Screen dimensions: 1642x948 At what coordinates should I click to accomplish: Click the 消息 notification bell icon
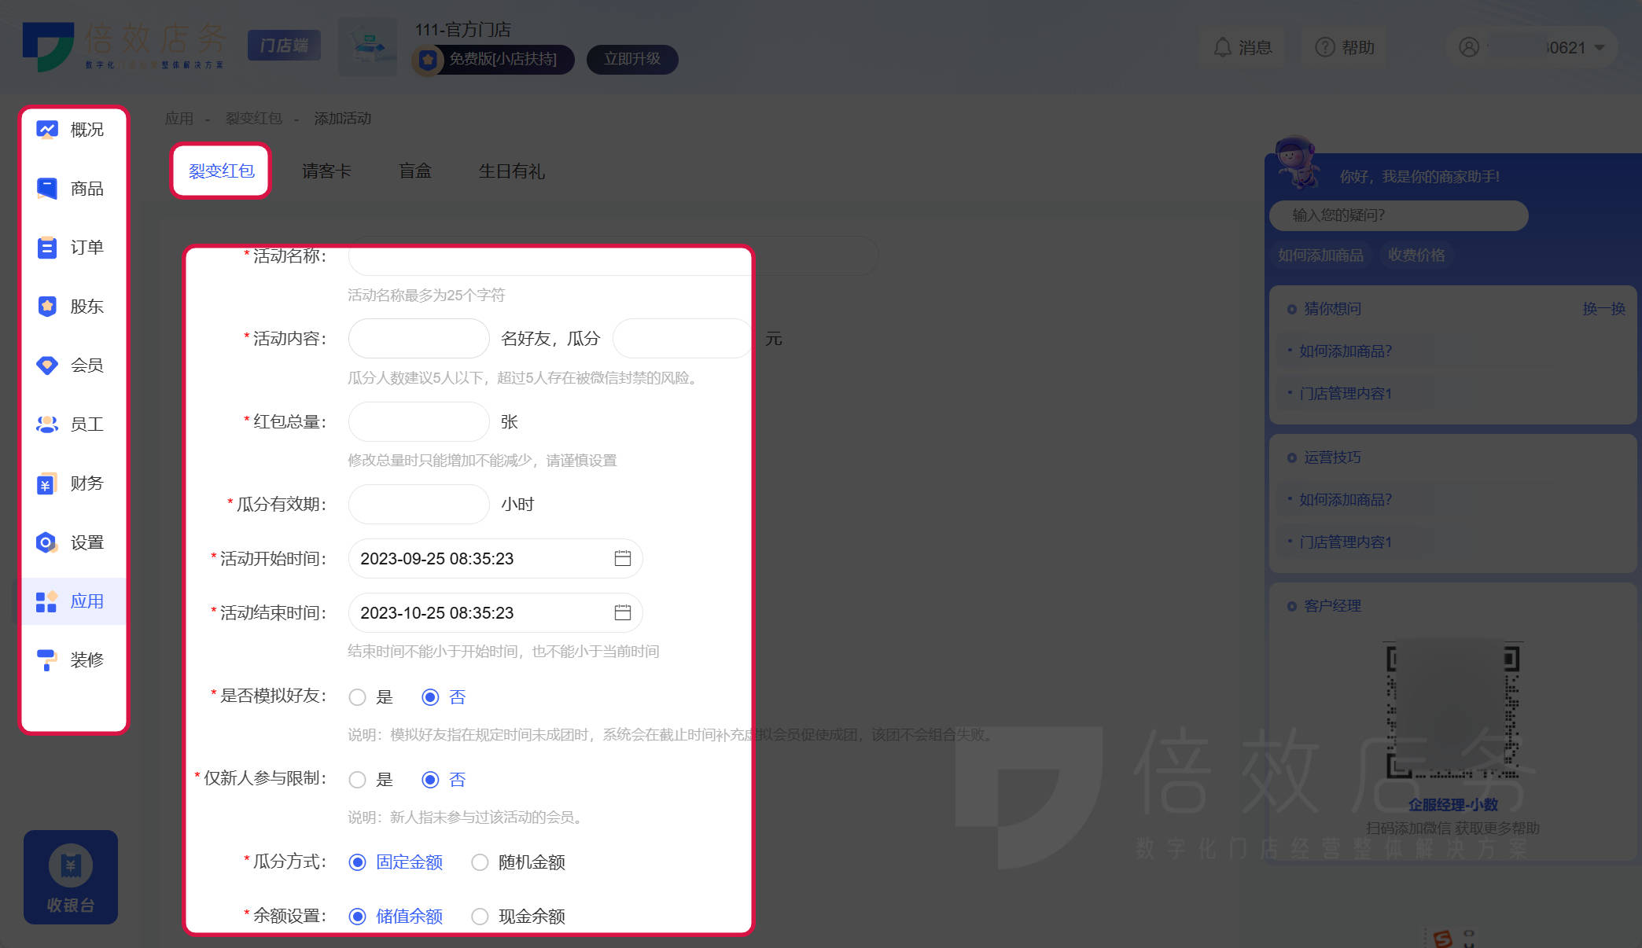[x=1224, y=46]
